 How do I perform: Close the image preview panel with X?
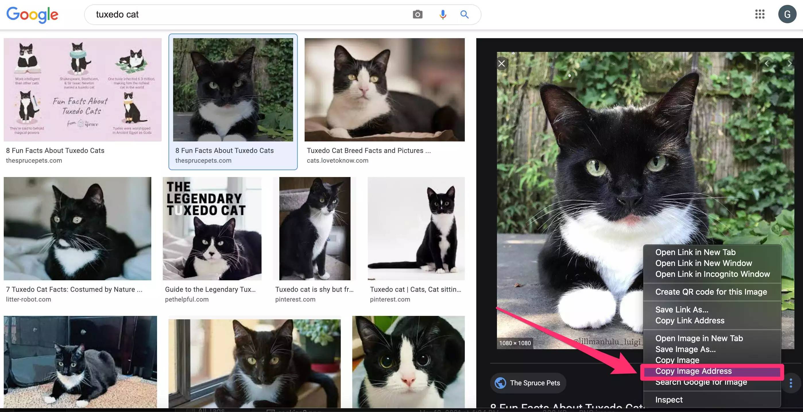pyautogui.click(x=502, y=63)
